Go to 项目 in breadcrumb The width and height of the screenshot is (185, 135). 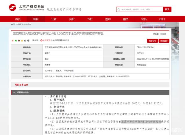tap(19, 25)
